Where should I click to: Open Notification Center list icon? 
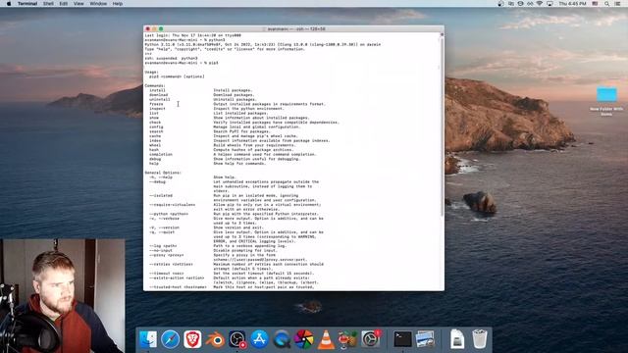click(x=617, y=4)
